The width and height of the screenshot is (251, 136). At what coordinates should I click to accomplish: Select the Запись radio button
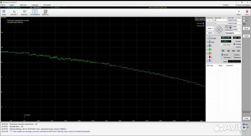point(234,47)
